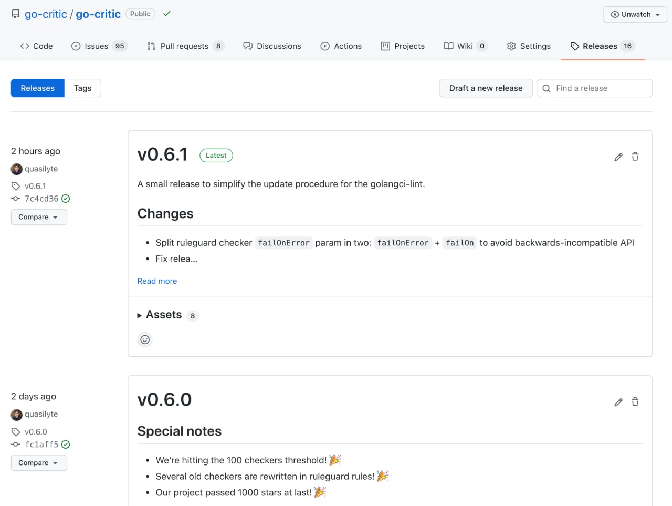Screen dimensions: 672x506
Task: Click the 2 days ago timestamp
Action: click(x=34, y=397)
